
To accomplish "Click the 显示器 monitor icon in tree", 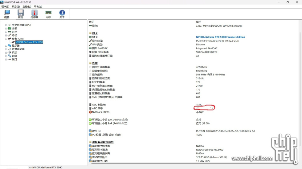I will pyautogui.click(x=10, y=46).
